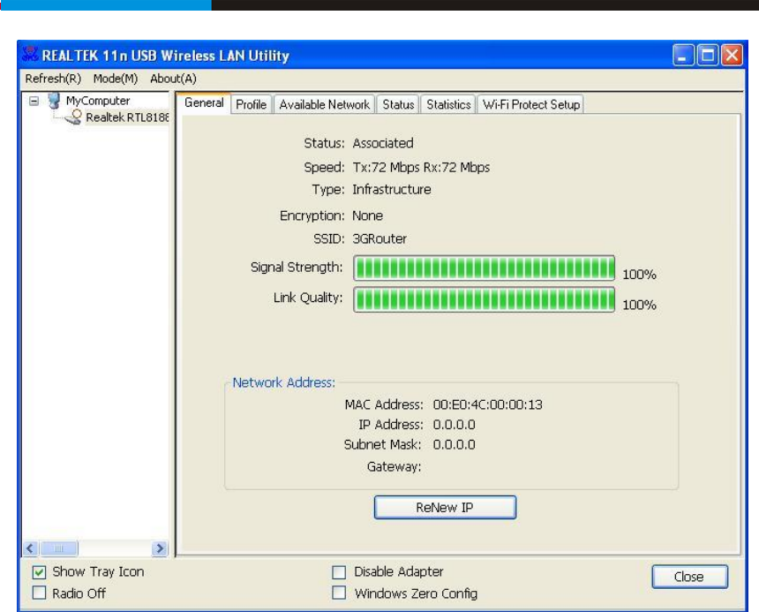Select MyComputer tree item

(x=98, y=101)
